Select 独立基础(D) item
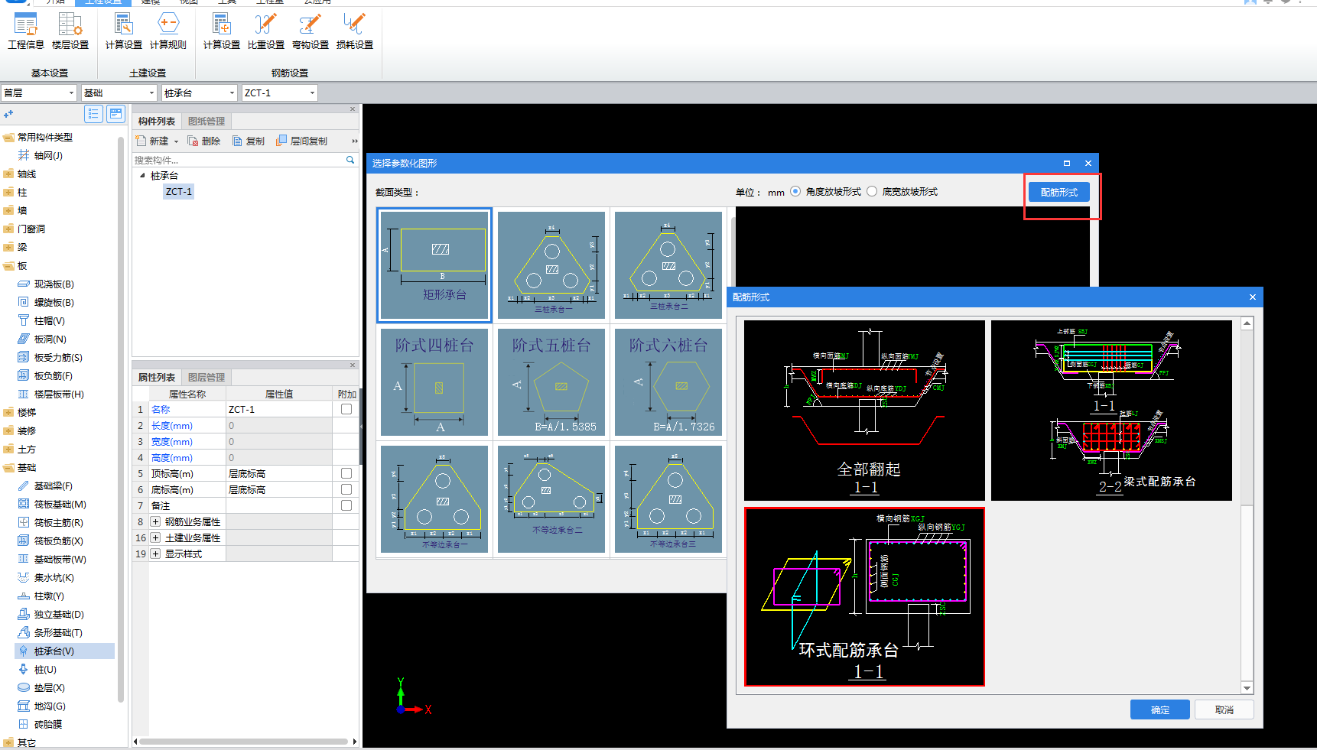Viewport: 1317px width, 750px height. coord(50,614)
